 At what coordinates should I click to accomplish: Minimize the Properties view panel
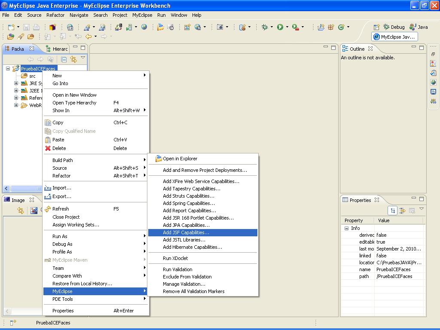click(x=414, y=198)
